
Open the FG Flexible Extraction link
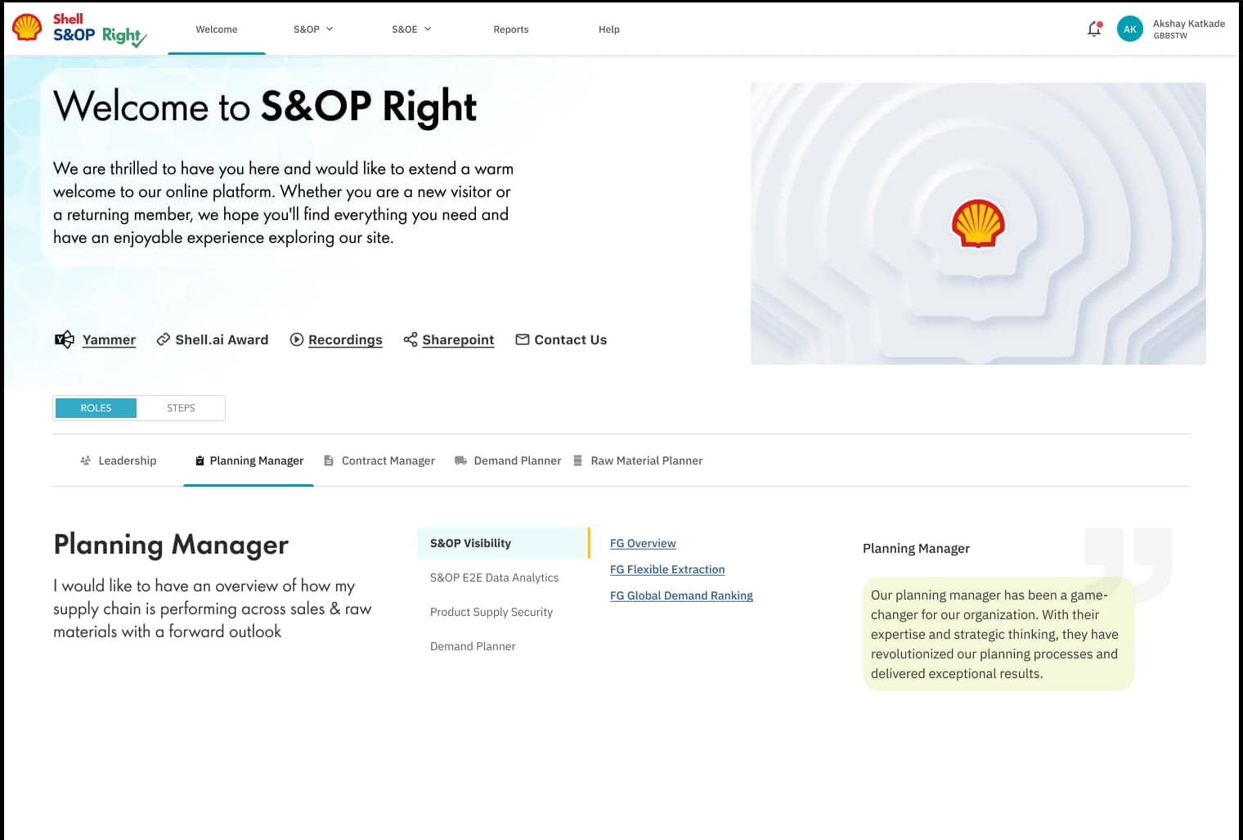point(667,569)
